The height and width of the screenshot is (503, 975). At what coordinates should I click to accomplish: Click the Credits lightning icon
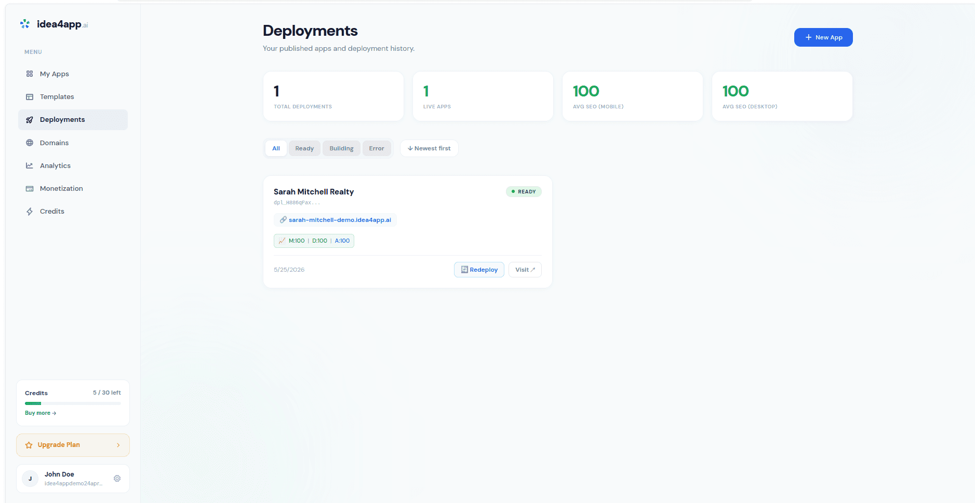point(30,212)
